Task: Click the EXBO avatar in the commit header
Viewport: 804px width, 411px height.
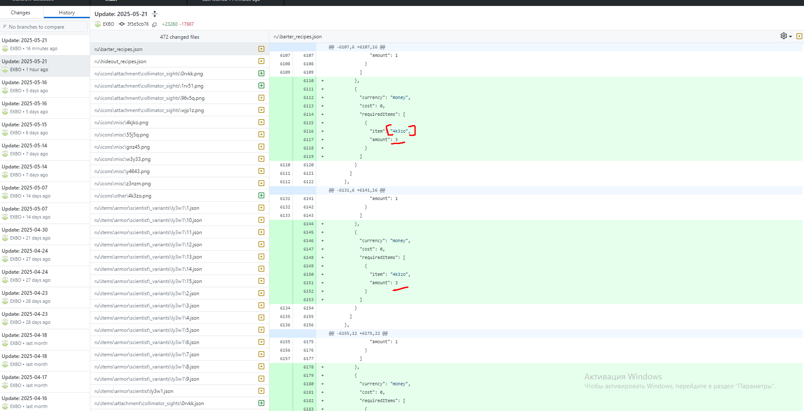Action: tap(98, 24)
